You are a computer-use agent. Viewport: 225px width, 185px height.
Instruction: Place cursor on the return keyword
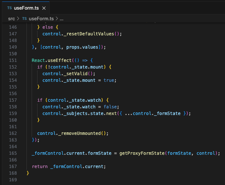pyautogui.click(x=40, y=166)
